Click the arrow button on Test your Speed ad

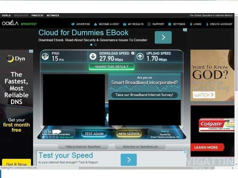tap(129, 160)
